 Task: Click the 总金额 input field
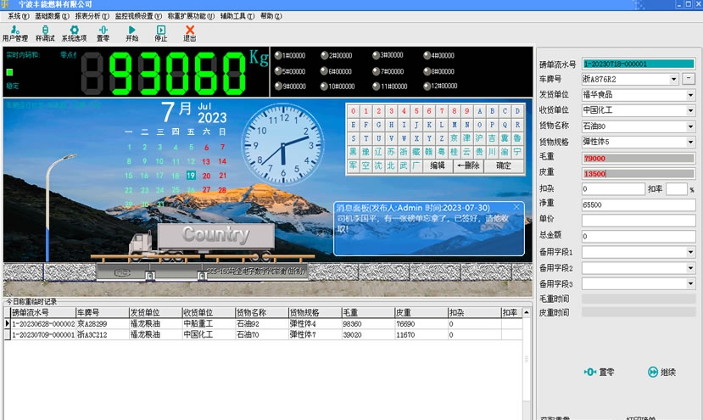[639, 237]
